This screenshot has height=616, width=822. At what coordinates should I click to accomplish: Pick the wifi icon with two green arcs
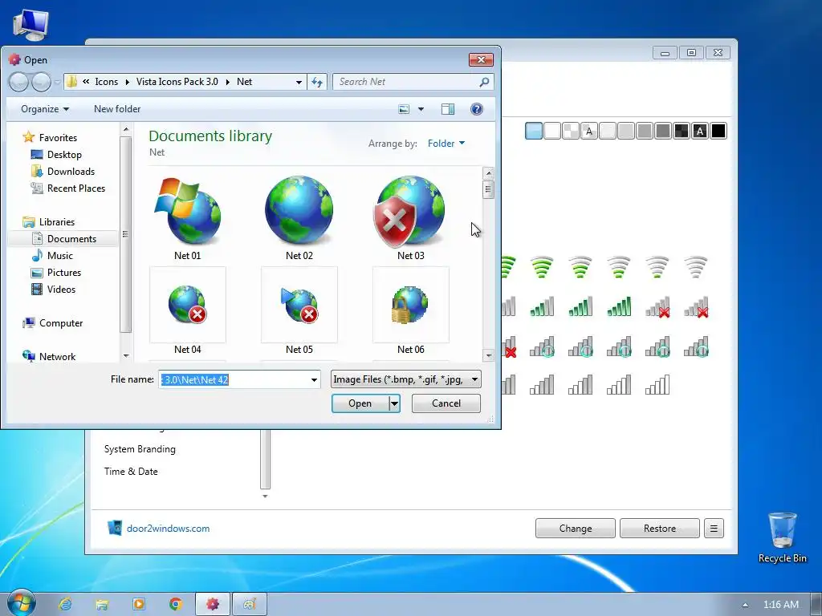(619, 267)
